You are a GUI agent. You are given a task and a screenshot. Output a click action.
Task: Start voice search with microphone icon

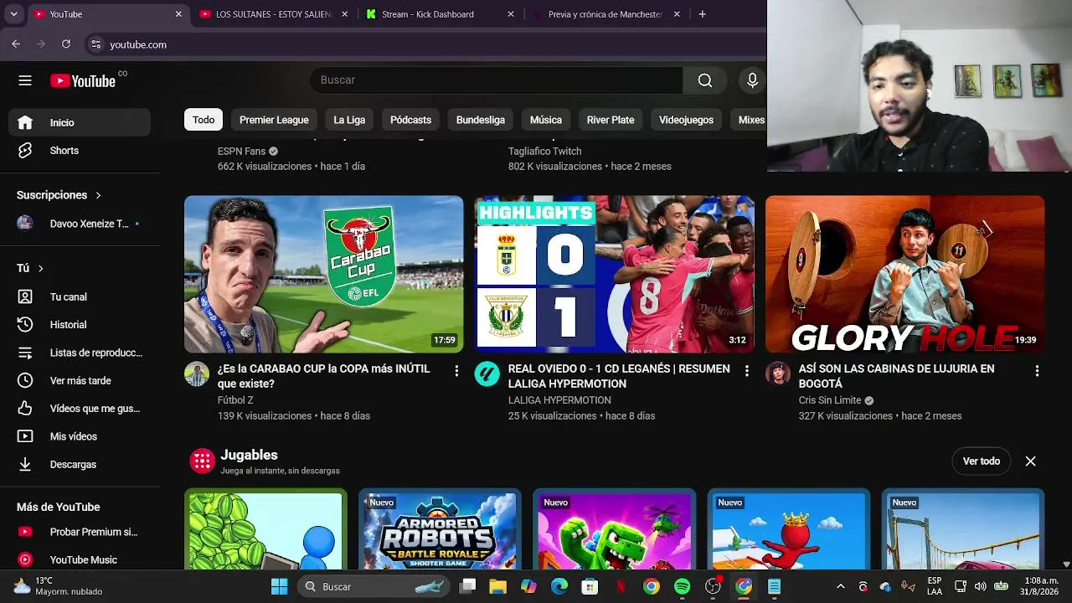tap(752, 80)
